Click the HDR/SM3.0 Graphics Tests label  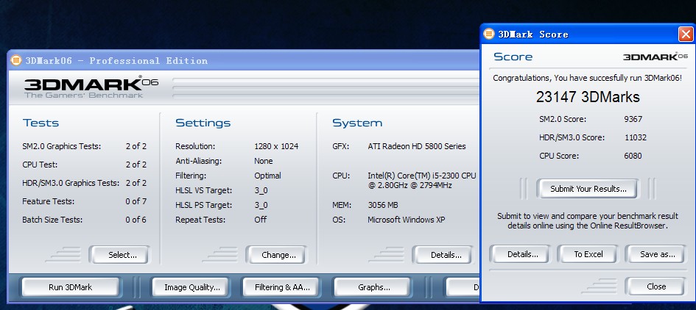pos(71,183)
